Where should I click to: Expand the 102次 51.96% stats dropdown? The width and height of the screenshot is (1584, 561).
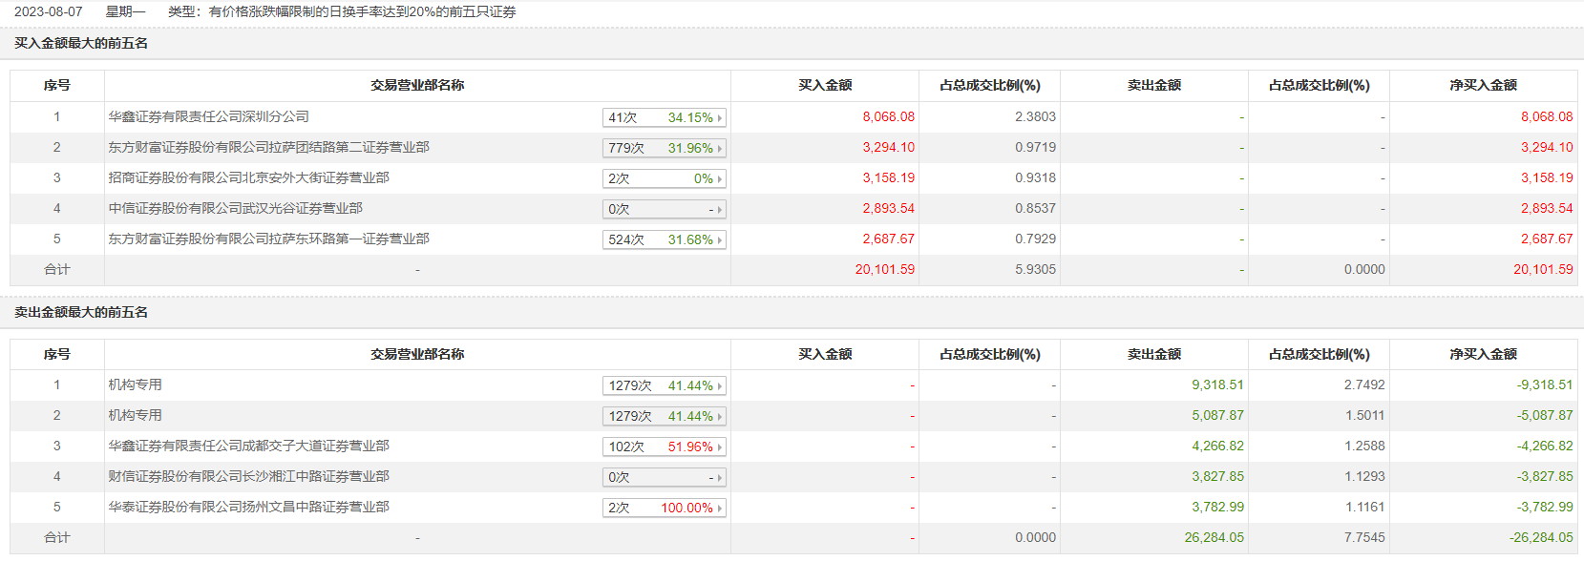pyautogui.click(x=665, y=447)
